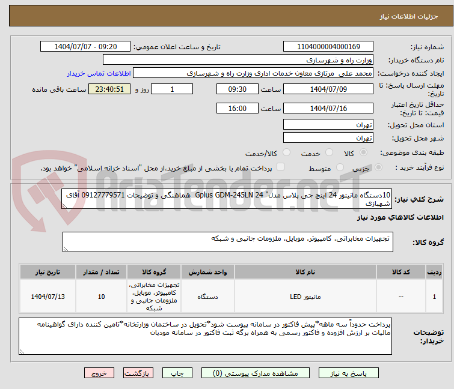This screenshot has height=389, width=454.
Task: Toggle the اسناد خزانه اسلامی payment checkbox
Action: click(x=280, y=167)
